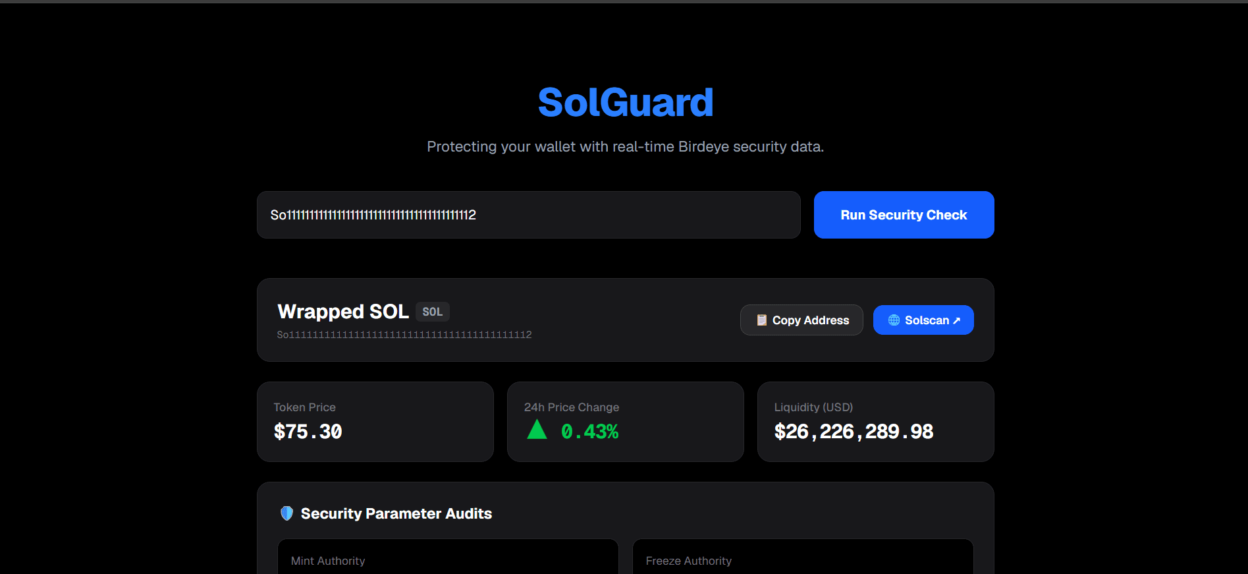Select the Wrapped SOL token name

pos(343,311)
